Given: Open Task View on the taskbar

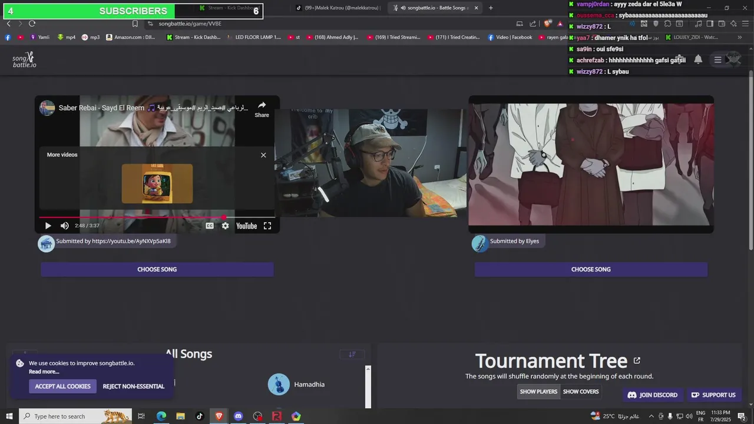Looking at the screenshot, I should click(x=141, y=416).
